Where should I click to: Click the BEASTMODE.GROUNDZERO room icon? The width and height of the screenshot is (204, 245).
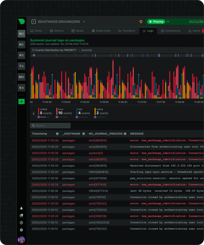tap(33, 22)
